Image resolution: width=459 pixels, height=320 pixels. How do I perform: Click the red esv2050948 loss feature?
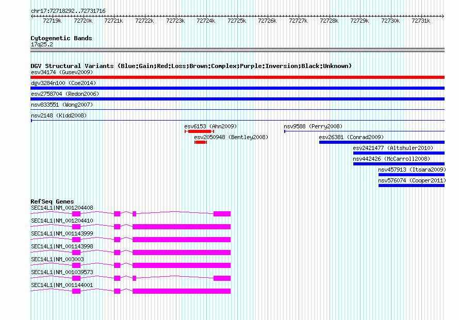201,142
